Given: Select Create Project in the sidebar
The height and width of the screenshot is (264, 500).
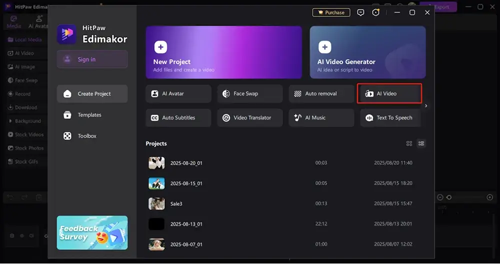Looking at the screenshot, I should [x=92, y=93].
